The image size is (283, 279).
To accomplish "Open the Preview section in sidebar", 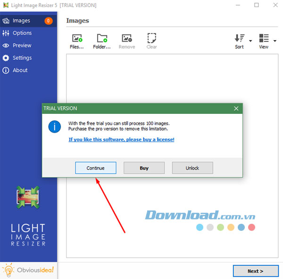I will tap(28, 45).
